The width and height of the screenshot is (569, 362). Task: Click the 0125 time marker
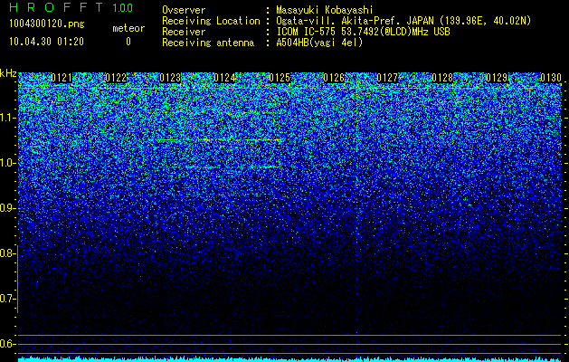tap(280, 78)
